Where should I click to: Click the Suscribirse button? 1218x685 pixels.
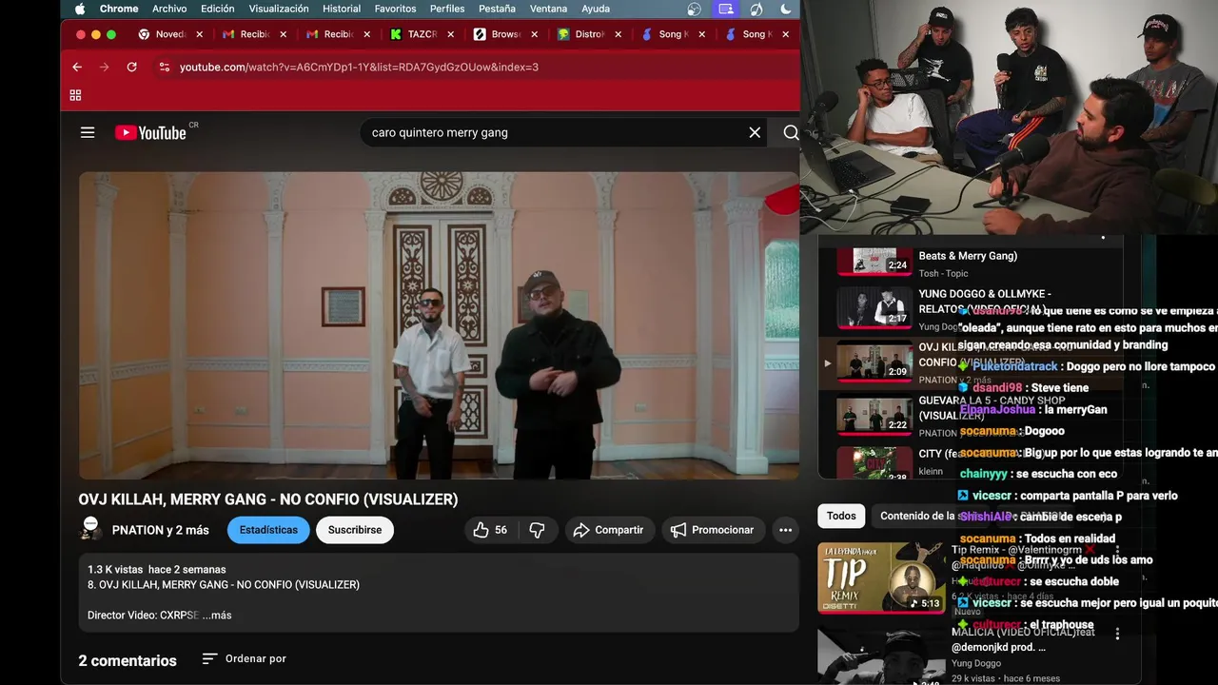coord(355,530)
